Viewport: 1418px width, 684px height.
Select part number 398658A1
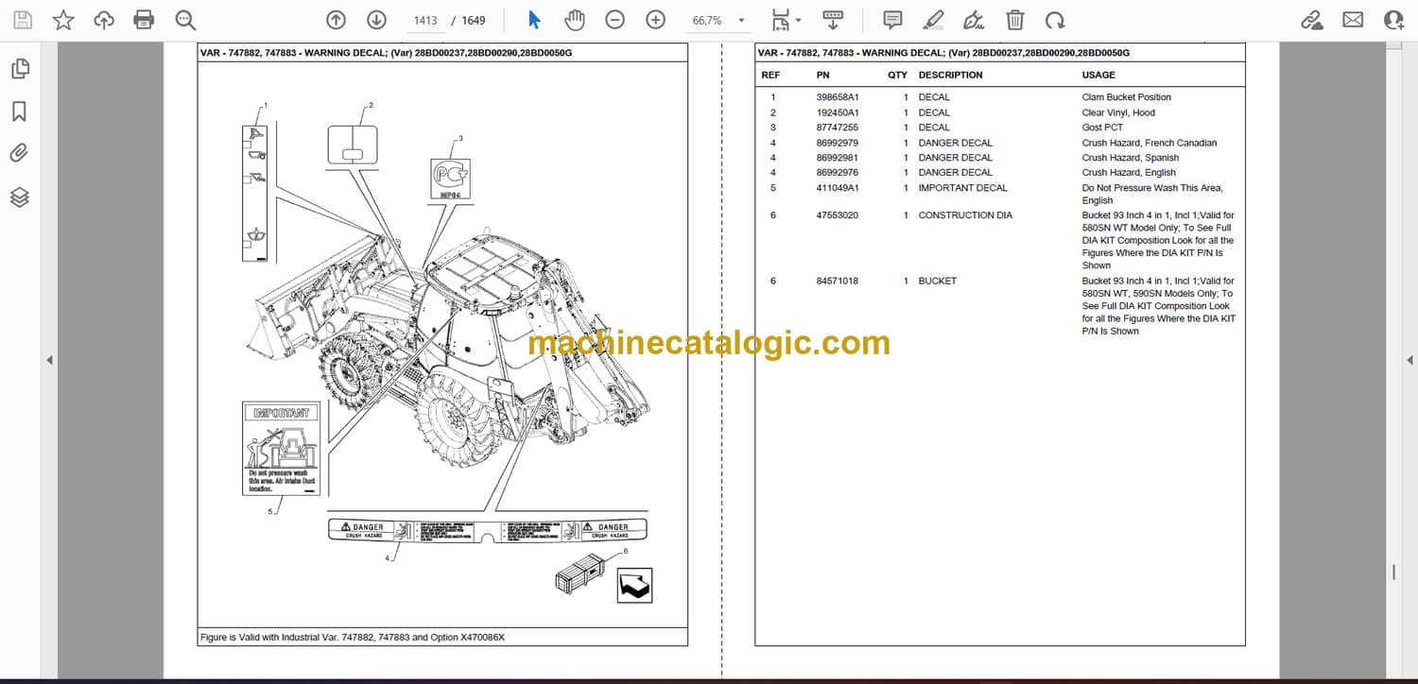click(837, 97)
